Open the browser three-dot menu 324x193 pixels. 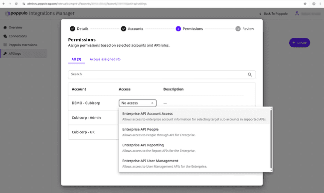(320, 3)
